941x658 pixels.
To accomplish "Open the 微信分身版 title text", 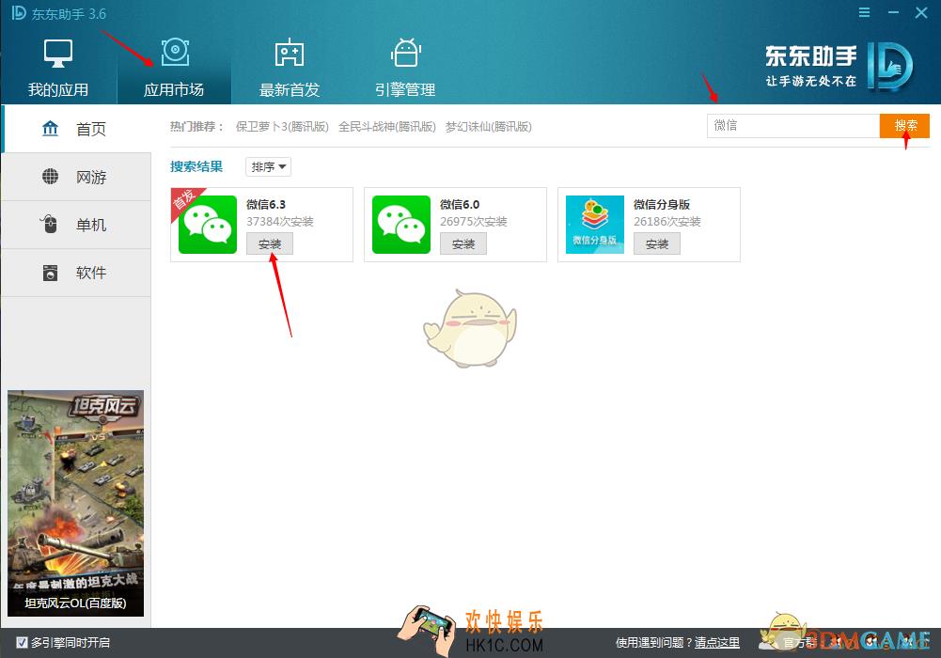I will point(662,205).
